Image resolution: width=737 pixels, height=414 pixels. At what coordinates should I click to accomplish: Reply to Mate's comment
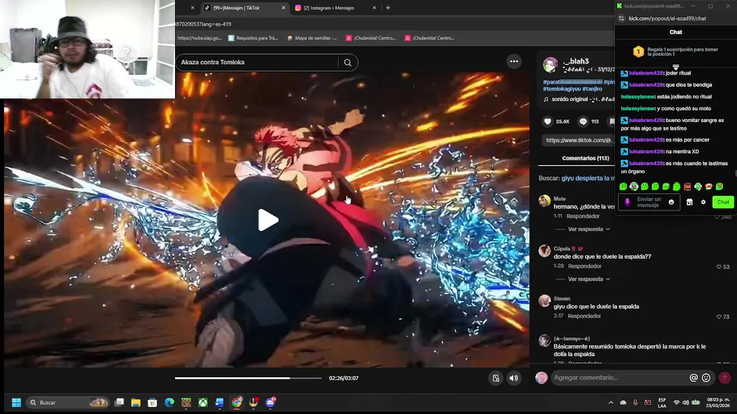[583, 216]
